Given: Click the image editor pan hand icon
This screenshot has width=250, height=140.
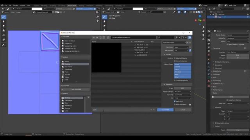Looking at the screenshot, I should (x=98, y=21).
